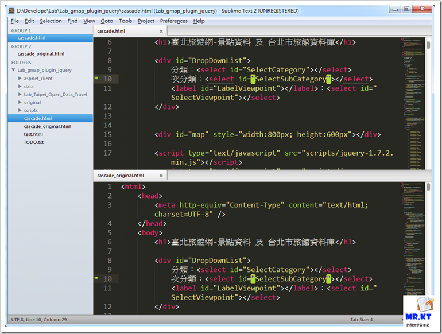Click the Lab_gmap_plugin_jquery folder name
442x334 pixels.
(x=45, y=70)
